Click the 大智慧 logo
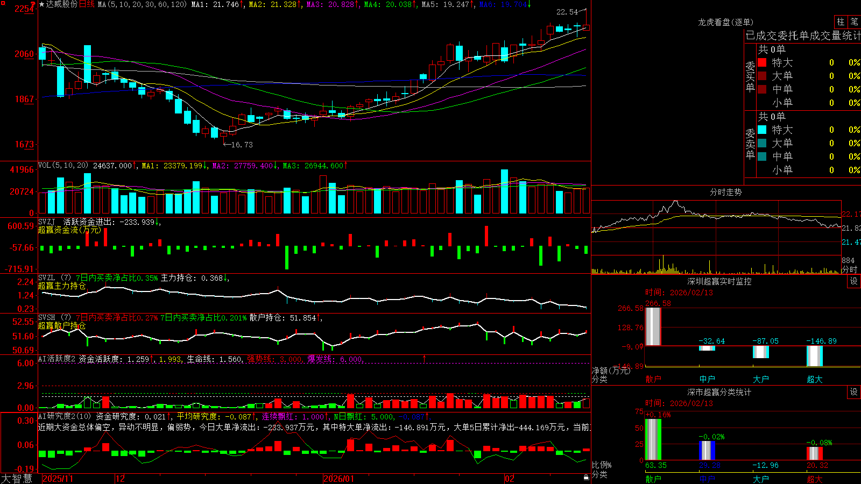The height and width of the screenshot is (484, 861). 16,479
